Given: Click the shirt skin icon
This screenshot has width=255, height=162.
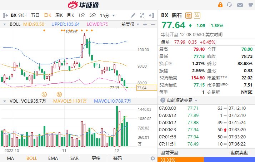Looking at the screenshot, I should pos(251,5).
